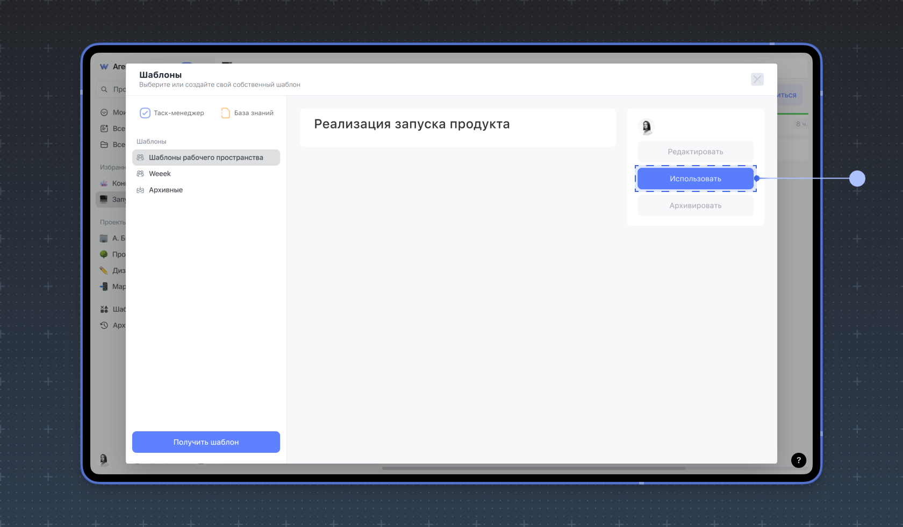Viewport: 903px width, 527px height.
Task: Click the Архивировать button
Action: (695, 205)
